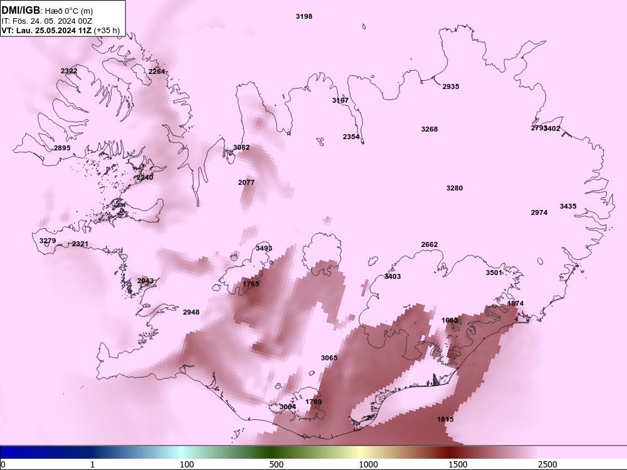The width and height of the screenshot is (627, 470).
Task: Click the 3403 map label
Action: [393, 276]
